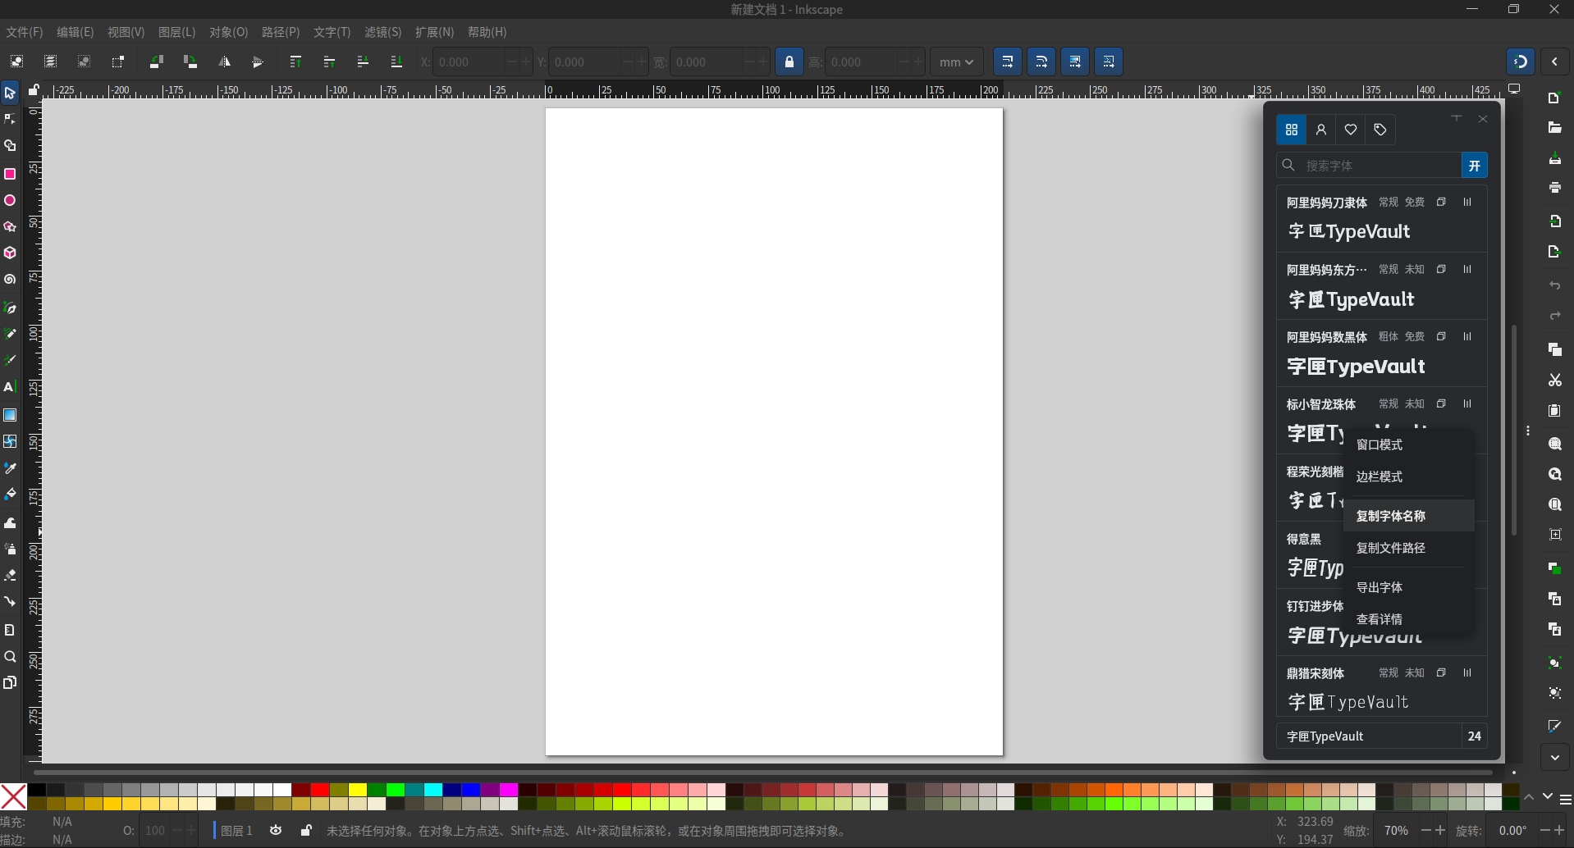
Task: Select the Spiral tool
Action: pos(10,280)
